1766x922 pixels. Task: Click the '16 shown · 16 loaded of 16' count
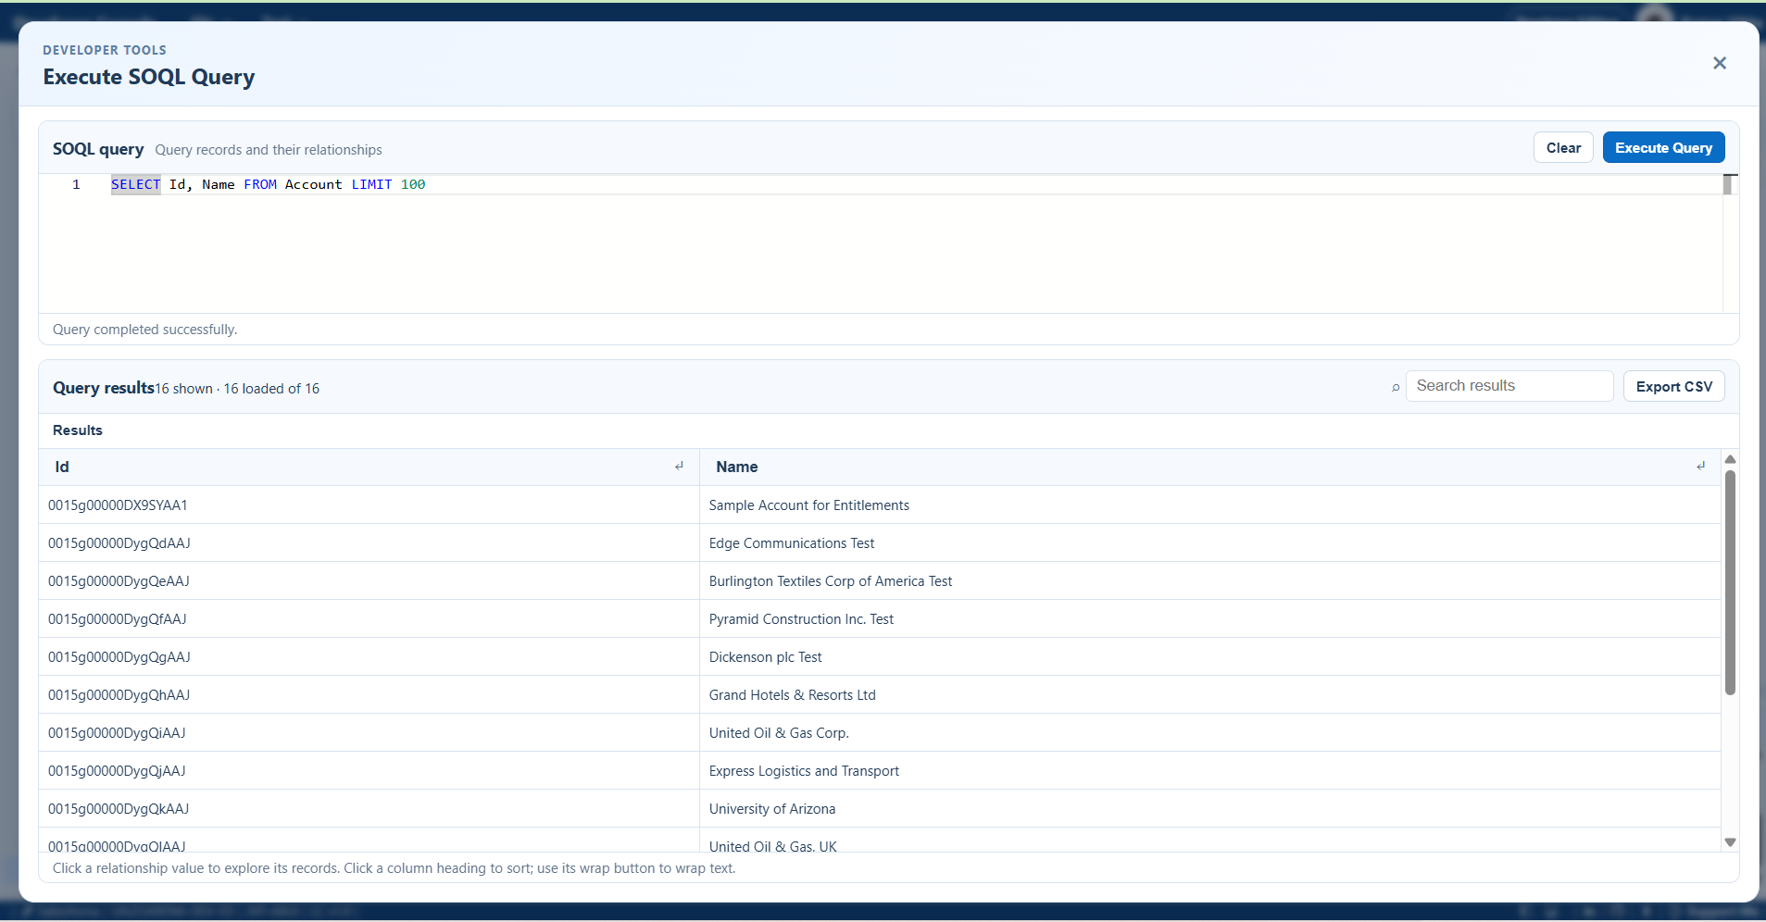237,389
